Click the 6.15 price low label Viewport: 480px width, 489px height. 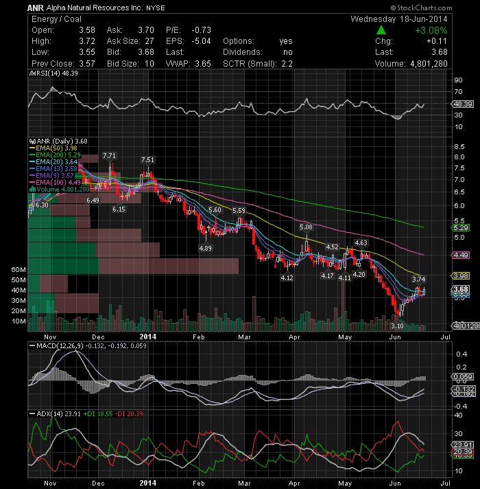tap(119, 209)
